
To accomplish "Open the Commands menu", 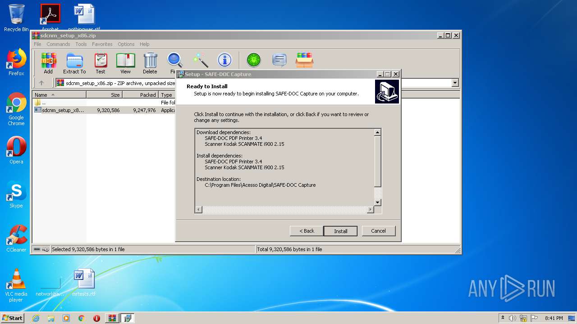I will click(58, 44).
